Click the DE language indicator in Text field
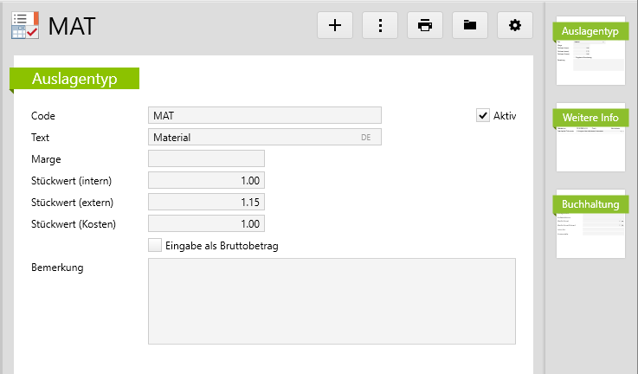Viewport: 638px width, 374px height. click(366, 138)
